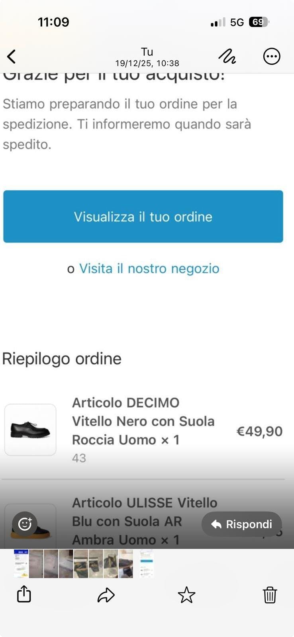
Task: Tap the 11:09 clock in the status bar
Action: [x=53, y=22]
